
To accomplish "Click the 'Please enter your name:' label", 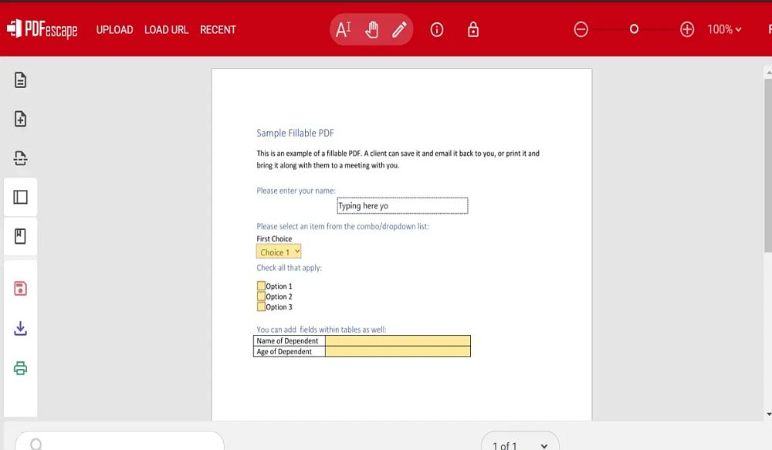I will coord(296,191).
